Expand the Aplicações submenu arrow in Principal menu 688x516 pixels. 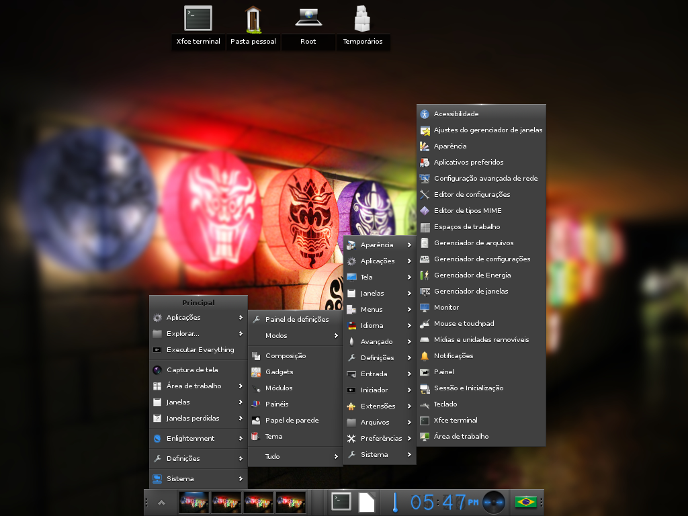241,318
